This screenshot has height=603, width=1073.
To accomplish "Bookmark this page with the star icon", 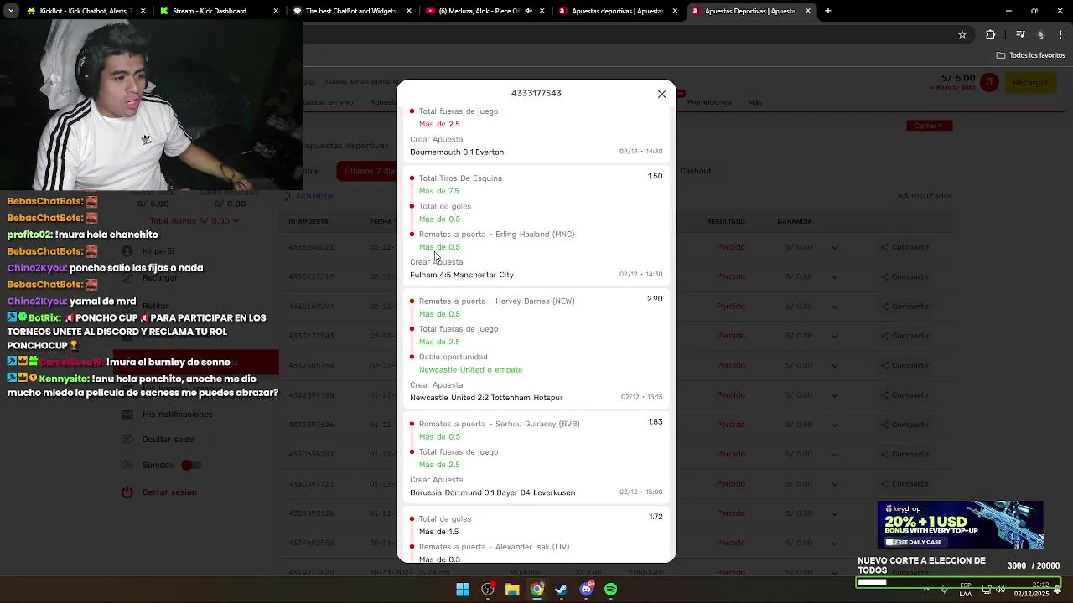I will (962, 34).
